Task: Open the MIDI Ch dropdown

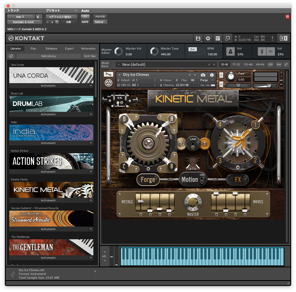Action: [x=137, y=85]
